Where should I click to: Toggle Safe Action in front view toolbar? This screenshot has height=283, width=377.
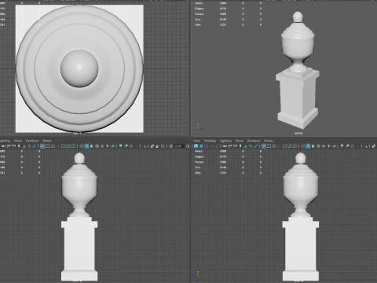[68, 146]
